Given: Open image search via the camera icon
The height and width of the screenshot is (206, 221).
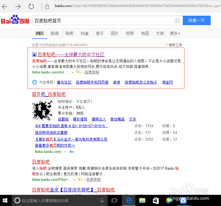Looking at the screenshot, I should click(177, 20).
